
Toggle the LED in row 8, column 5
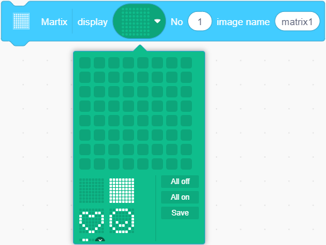coord(143,164)
